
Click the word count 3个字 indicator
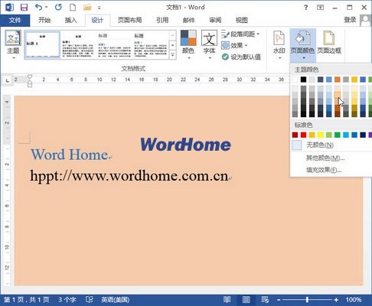pyautogui.click(x=67, y=300)
